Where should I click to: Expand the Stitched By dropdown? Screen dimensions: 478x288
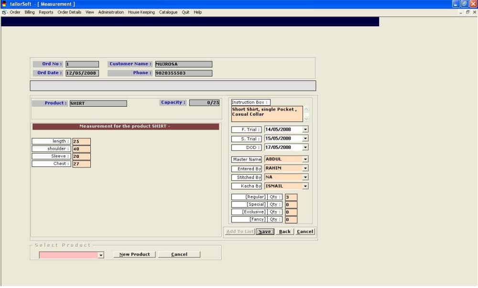pyautogui.click(x=305, y=177)
